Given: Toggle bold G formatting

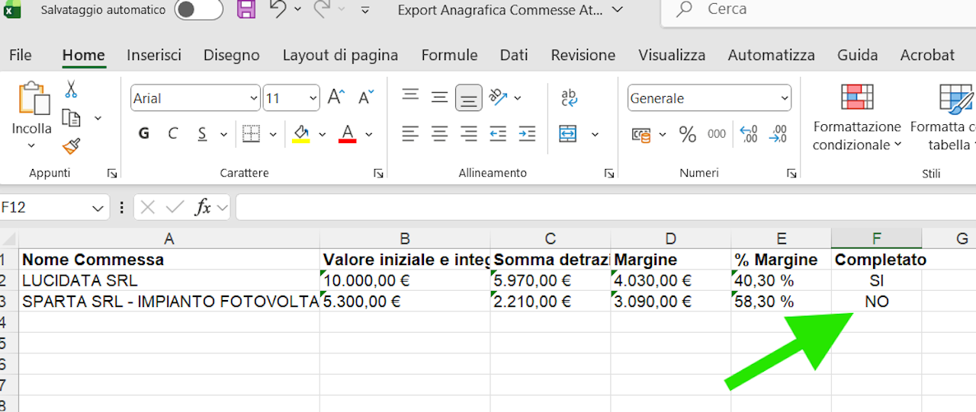Looking at the screenshot, I should 143,134.
